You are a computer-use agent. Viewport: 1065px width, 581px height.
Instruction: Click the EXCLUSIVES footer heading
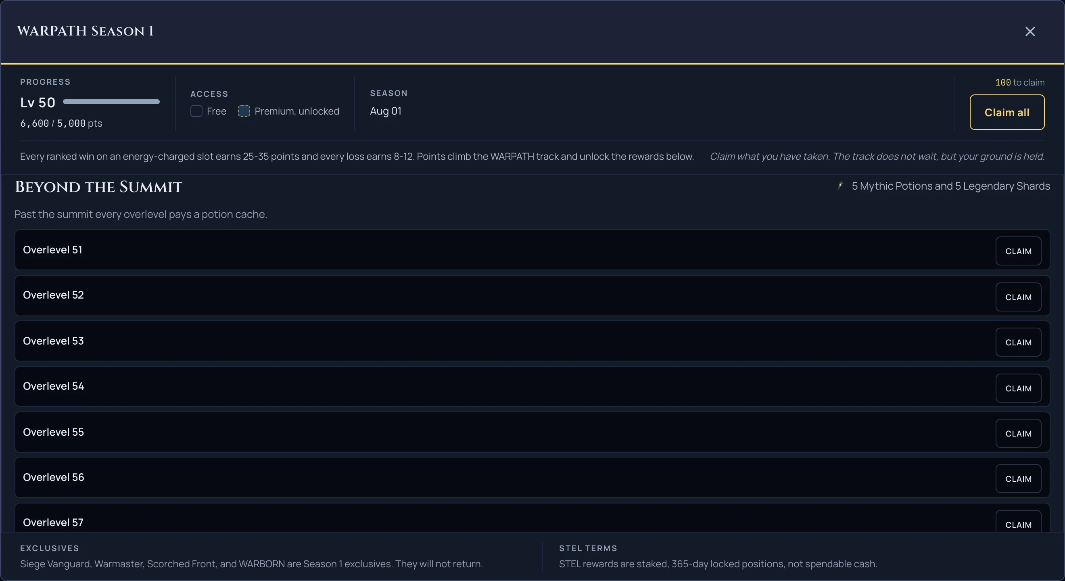click(50, 548)
